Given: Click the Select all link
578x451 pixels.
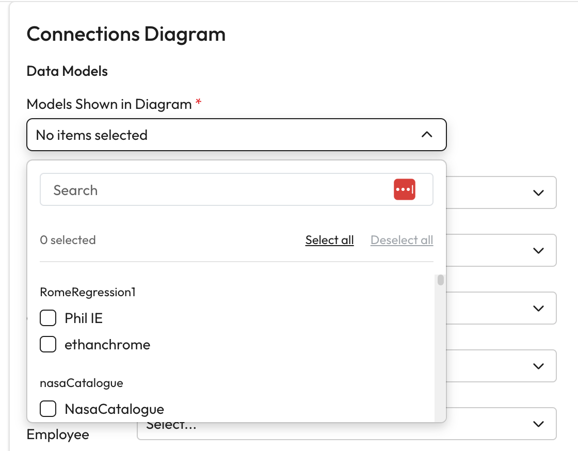Looking at the screenshot, I should point(329,240).
